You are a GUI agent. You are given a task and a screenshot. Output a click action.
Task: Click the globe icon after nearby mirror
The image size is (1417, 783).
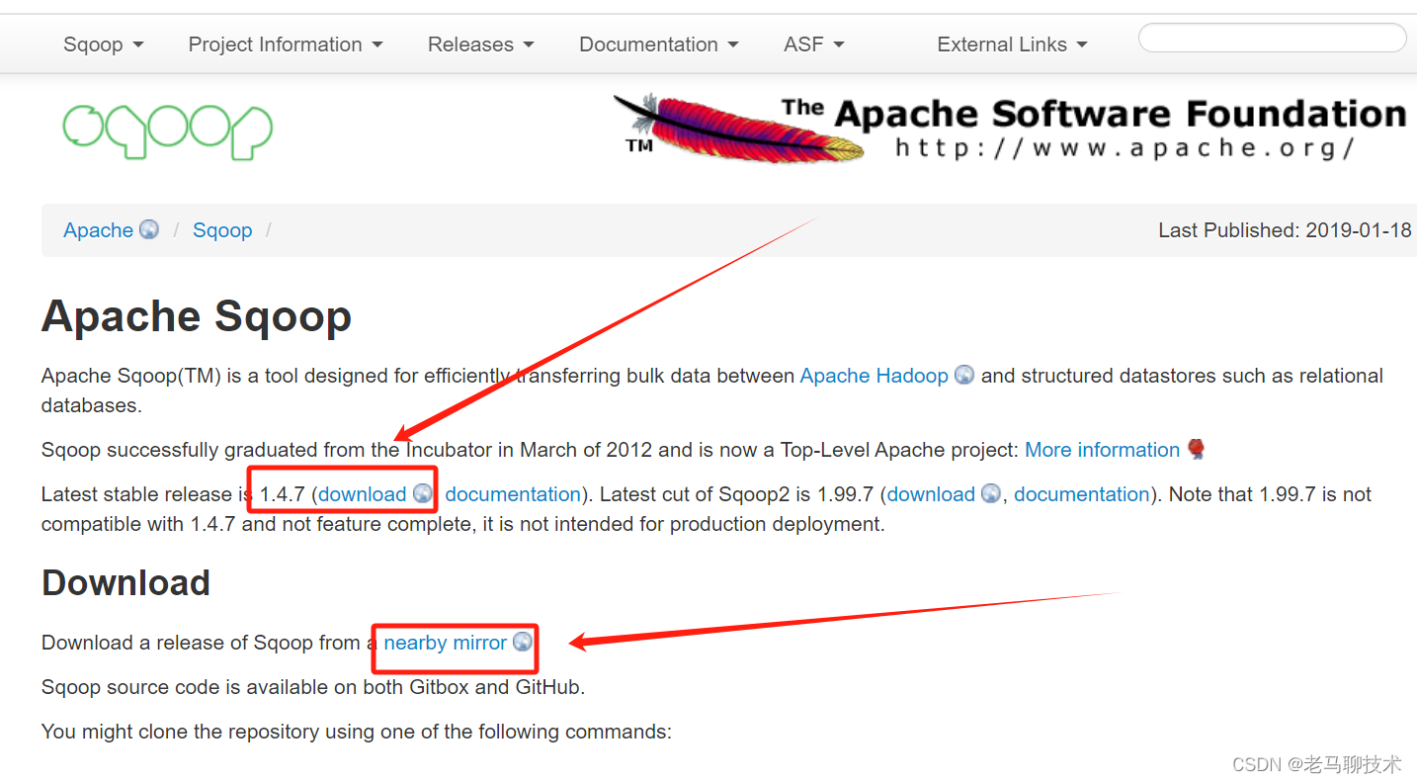click(x=523, y=642)
